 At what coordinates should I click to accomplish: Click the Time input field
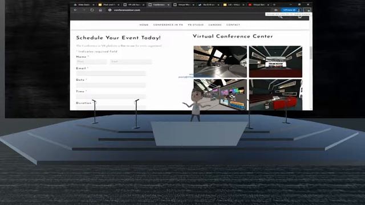pos(111,96)
